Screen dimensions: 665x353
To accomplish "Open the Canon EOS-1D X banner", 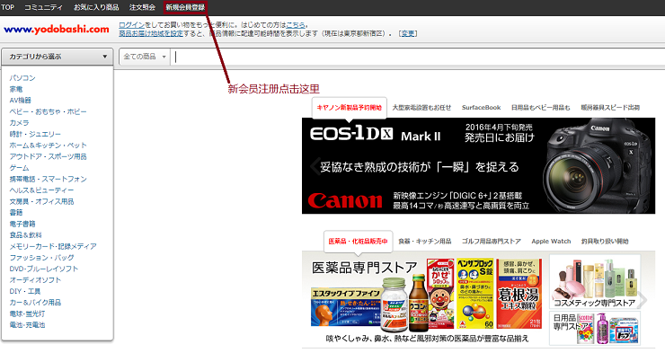I will [478, 165].
